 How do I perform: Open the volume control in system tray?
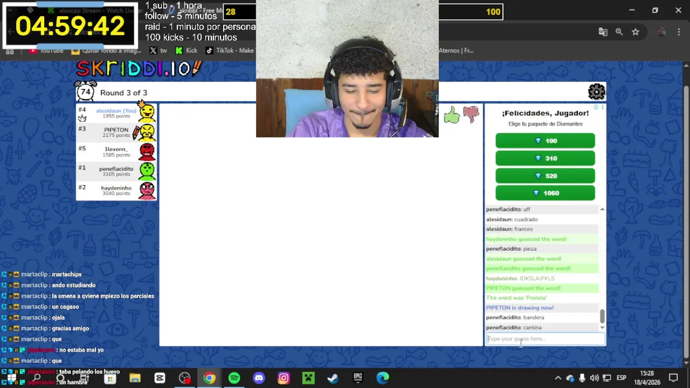pos(594,378)
